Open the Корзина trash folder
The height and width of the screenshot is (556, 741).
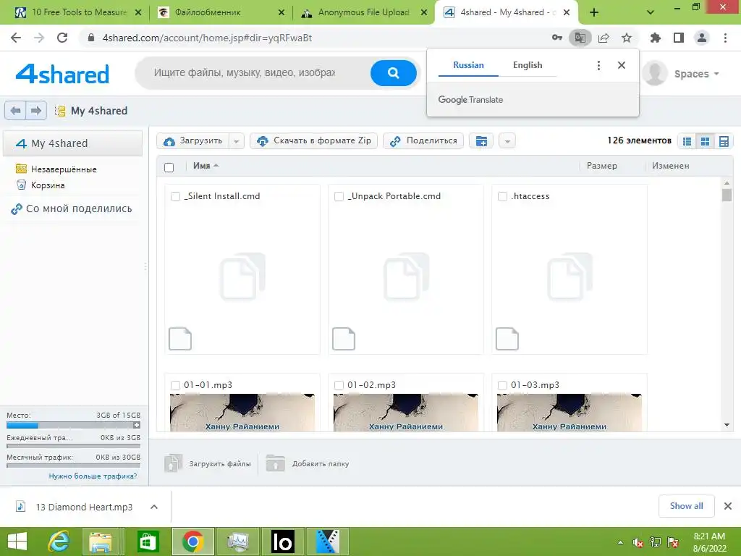click(41, 185)
